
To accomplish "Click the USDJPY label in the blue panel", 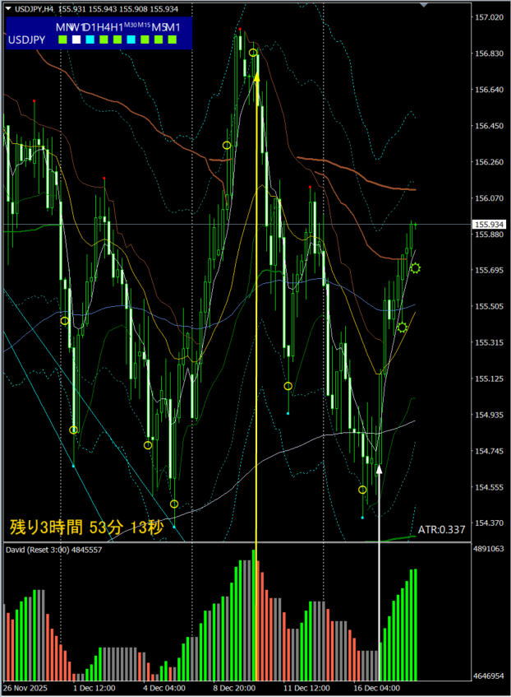I will [26, 40].
